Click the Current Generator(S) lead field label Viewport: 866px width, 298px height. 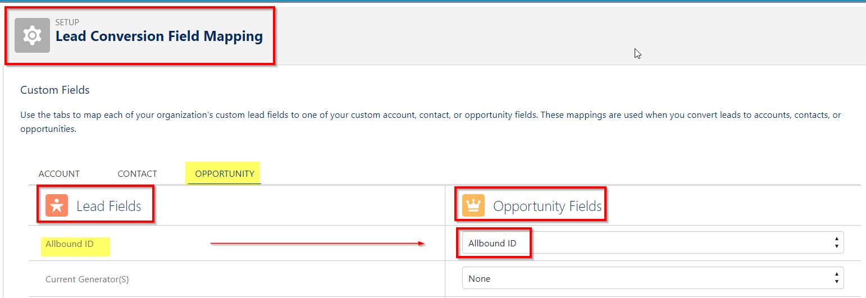point(87,279)
